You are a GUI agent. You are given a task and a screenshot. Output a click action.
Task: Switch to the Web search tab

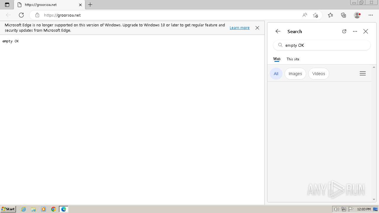[277, 59]
